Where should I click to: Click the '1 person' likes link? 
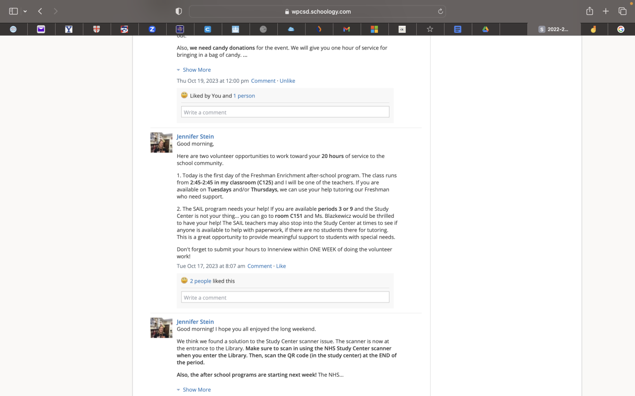pyautogui.click(x=244, y=96)
